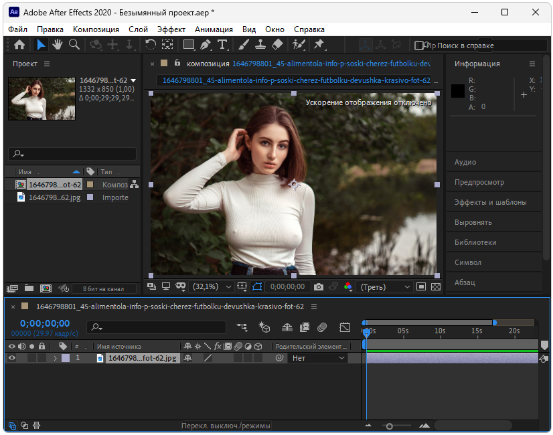Select the Roto Brush tool
This screenshot has height=435, width=553.
click(x=299, y=45)
